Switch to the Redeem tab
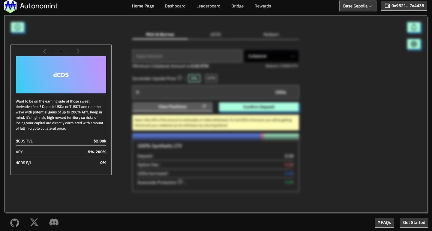 (271, 34)
